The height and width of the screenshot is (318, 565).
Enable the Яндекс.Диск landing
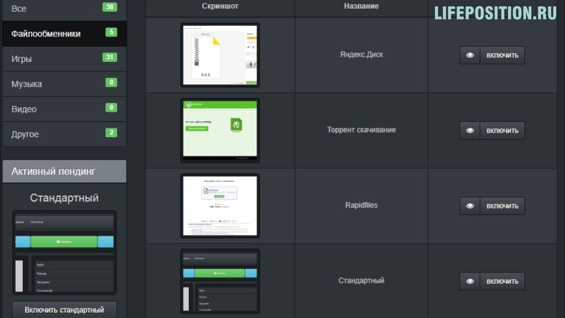tap(502, 55)
